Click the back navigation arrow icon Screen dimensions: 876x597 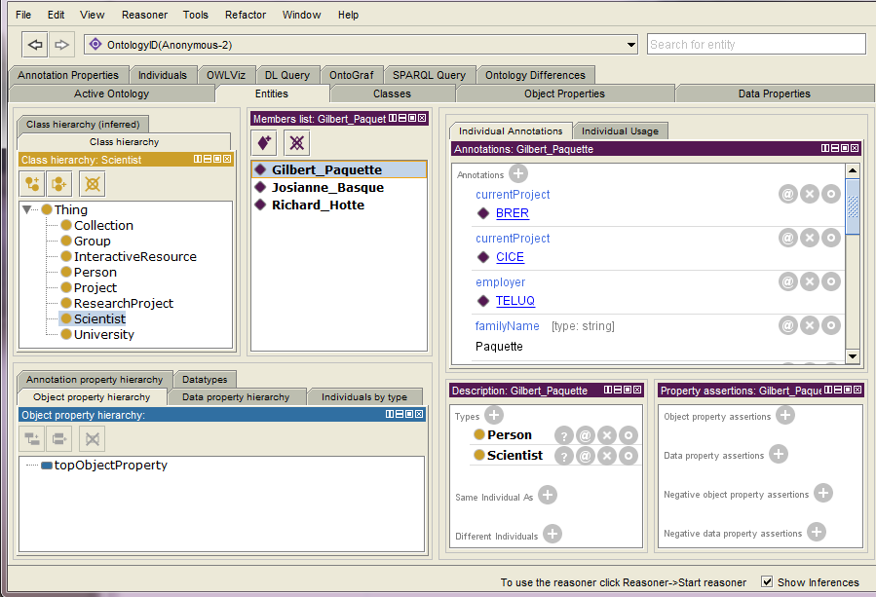click(x=36, y=45)
